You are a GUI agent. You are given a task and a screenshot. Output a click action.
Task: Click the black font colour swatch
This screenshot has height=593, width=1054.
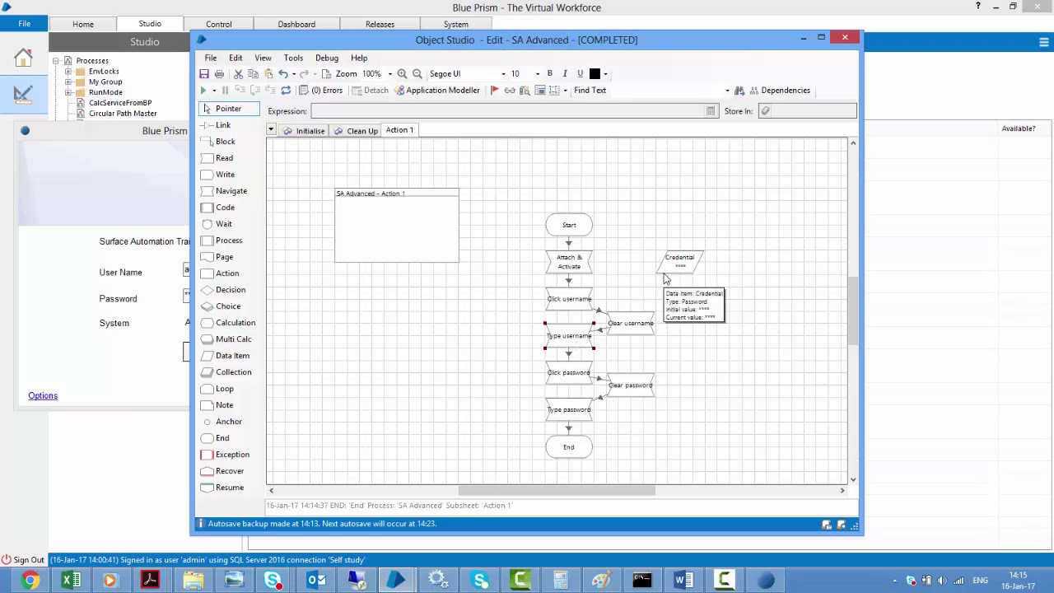point(595,74)
